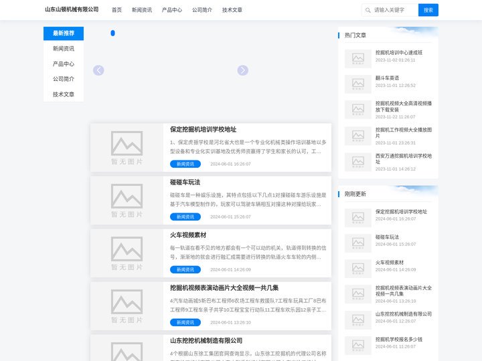
Task: Click date 2023-11-02 01:26:11 in hot articles
Action: coord(396,60)
